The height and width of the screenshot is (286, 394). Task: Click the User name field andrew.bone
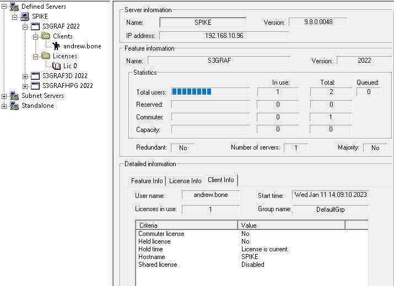click(x=211, y=195)
